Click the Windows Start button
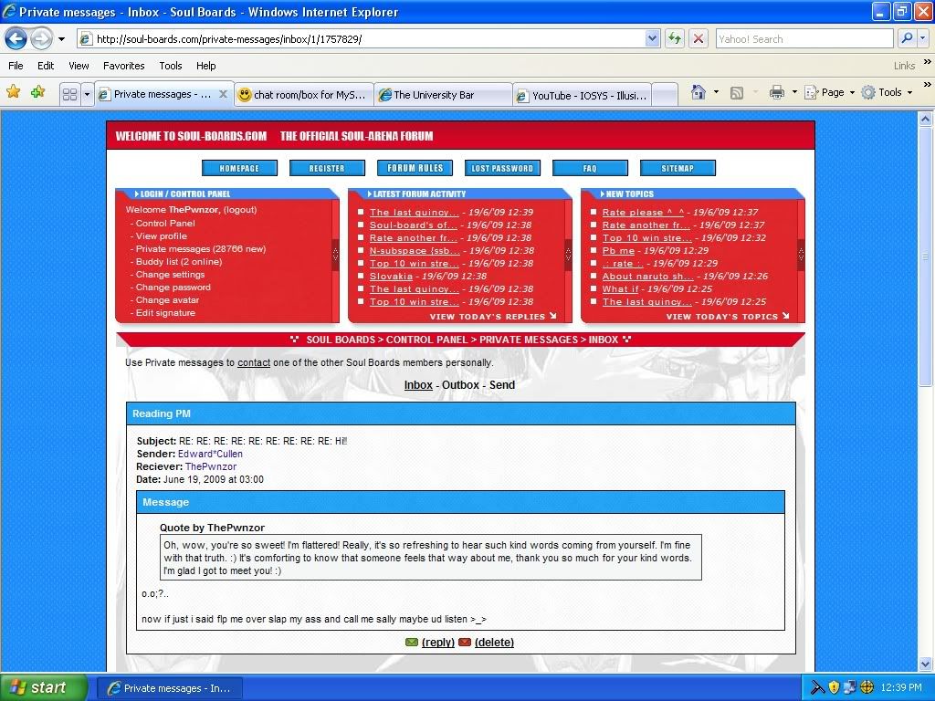This screenshot has height=701, width=935. 44,687
